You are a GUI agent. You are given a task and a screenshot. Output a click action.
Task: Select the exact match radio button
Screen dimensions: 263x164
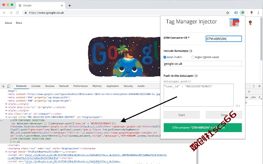click(165, 57)
